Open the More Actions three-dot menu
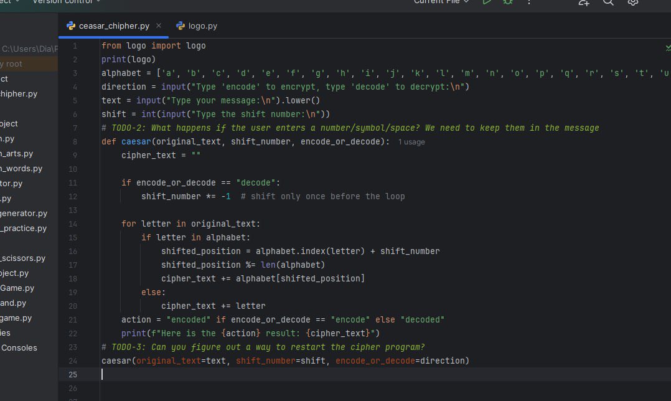 529,2
